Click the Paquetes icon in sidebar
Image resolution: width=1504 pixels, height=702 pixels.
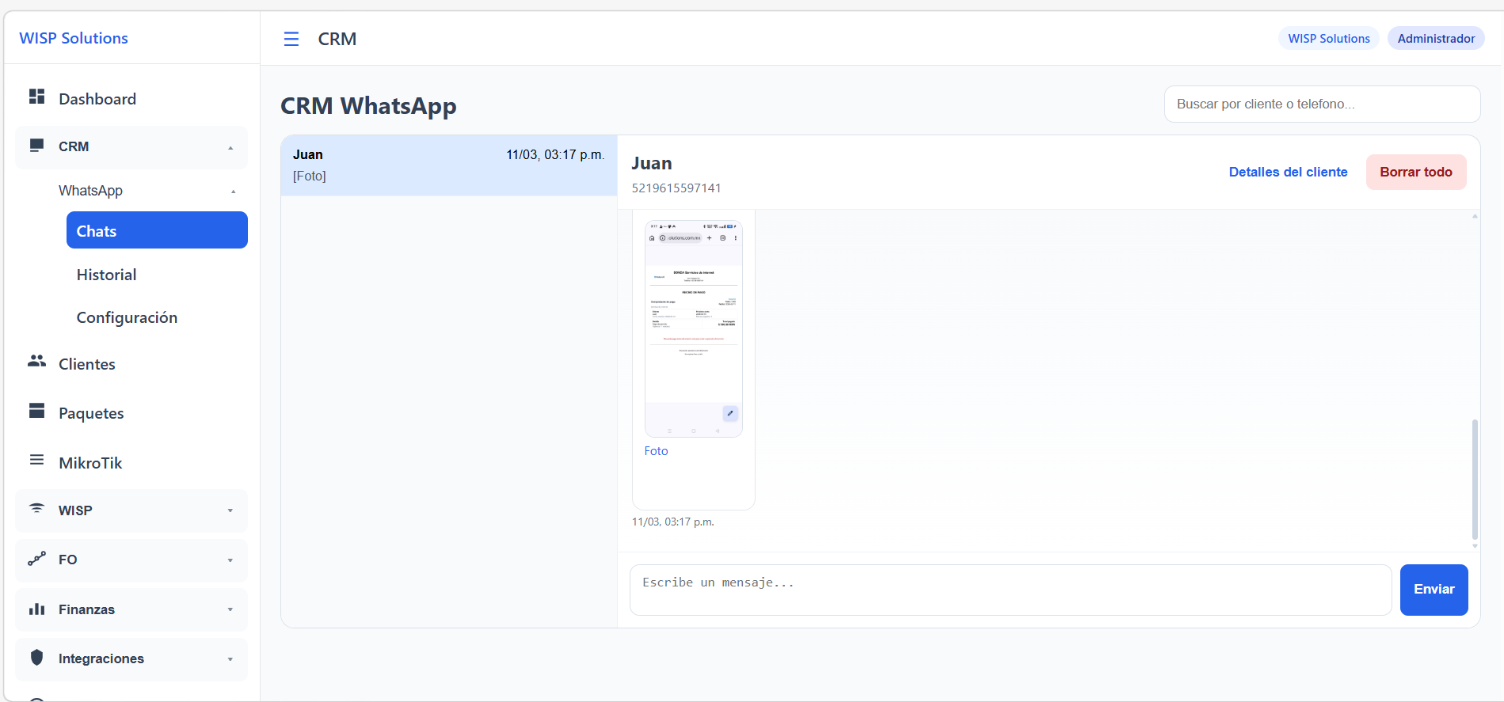[x=36, y=411]
